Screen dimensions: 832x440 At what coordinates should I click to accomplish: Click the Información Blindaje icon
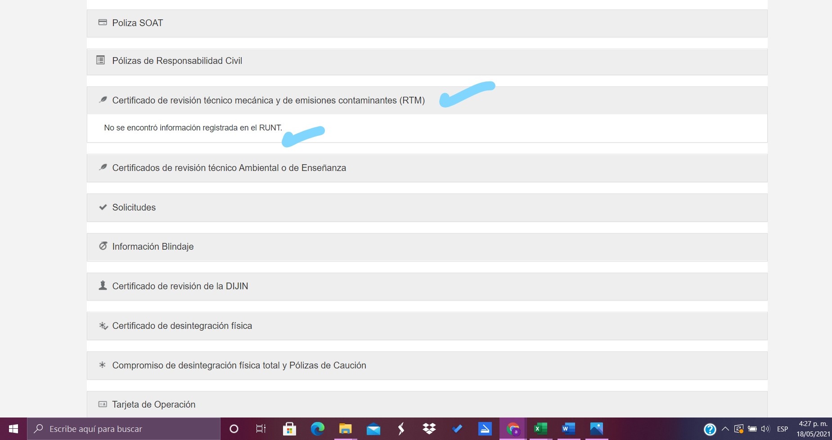(x=103, y=246)
